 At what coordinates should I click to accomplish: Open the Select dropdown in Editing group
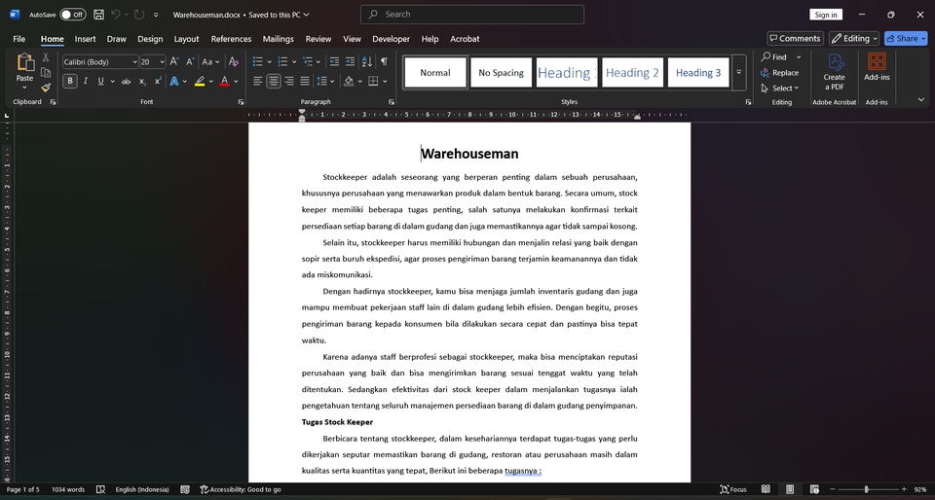coord(780,89)
